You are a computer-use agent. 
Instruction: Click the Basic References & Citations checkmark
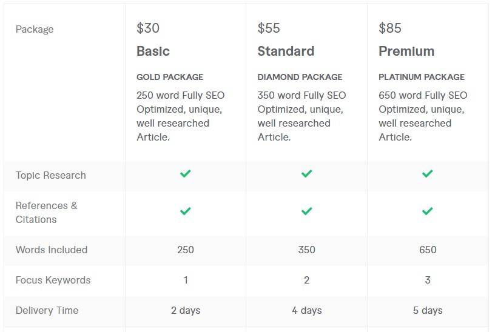coord(185,211)
